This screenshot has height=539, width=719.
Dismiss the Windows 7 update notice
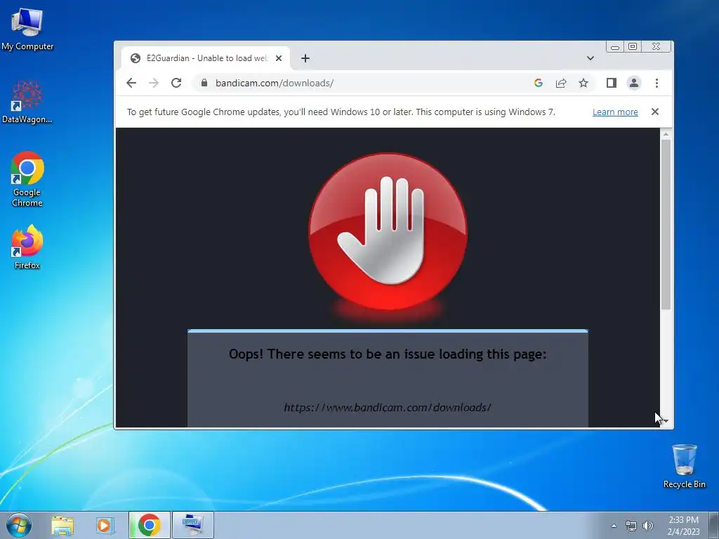(x=655, y=112)
